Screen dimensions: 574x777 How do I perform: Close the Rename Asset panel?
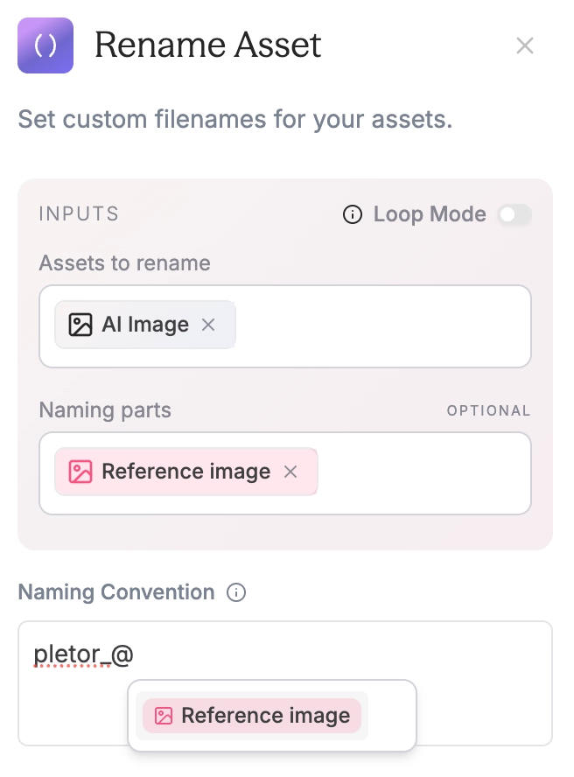tap(525, 45)
